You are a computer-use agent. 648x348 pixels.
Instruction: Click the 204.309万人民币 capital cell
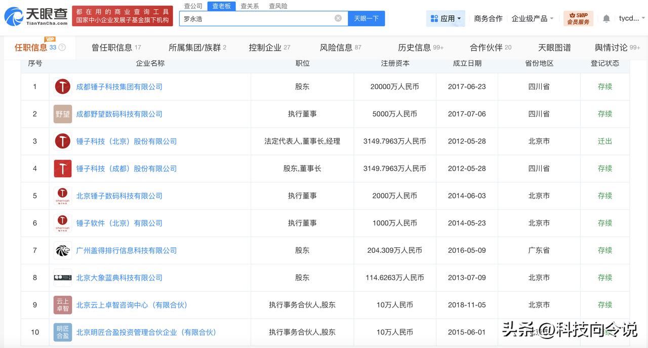pos(395,250)
